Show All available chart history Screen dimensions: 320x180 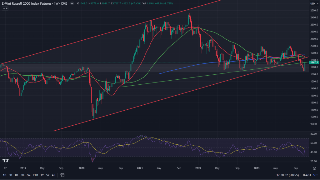click(x=53, y=175)
